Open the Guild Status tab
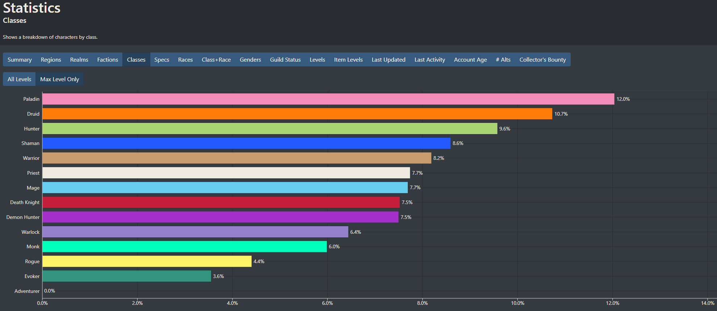717x311 pixels. tap(285, 59)
